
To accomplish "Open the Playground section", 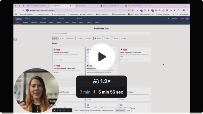I will [43, 23].
